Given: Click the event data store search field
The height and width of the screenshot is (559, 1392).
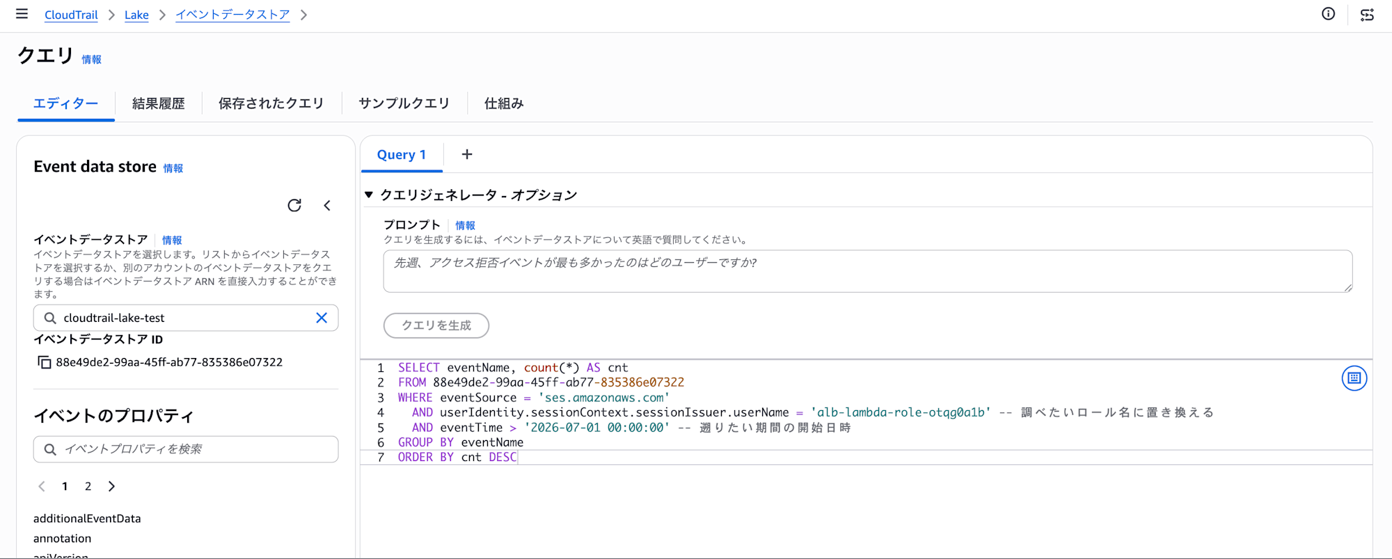Looking at the screenshot, I should point(186,318).
